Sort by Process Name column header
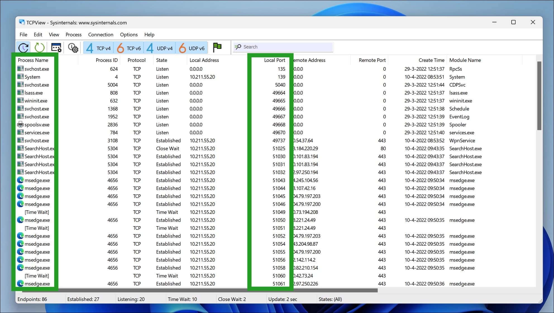Screen dimensions: 554x313 point(33,60)
